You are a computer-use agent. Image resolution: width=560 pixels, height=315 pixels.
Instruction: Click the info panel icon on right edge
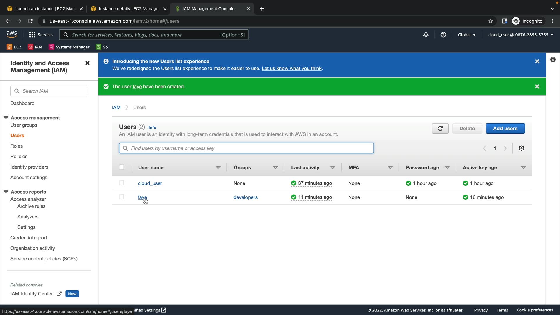pos(553,60)
